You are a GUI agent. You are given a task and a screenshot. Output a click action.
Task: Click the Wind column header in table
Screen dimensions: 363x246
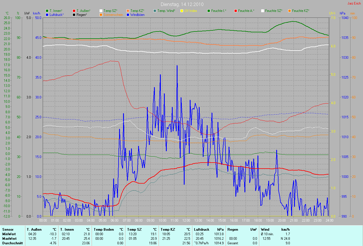tap(265, 230)
